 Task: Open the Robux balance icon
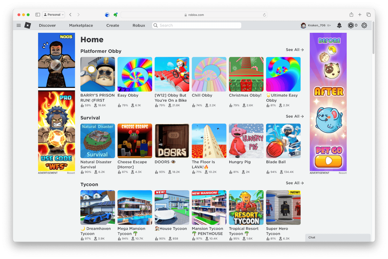[351, 26]
